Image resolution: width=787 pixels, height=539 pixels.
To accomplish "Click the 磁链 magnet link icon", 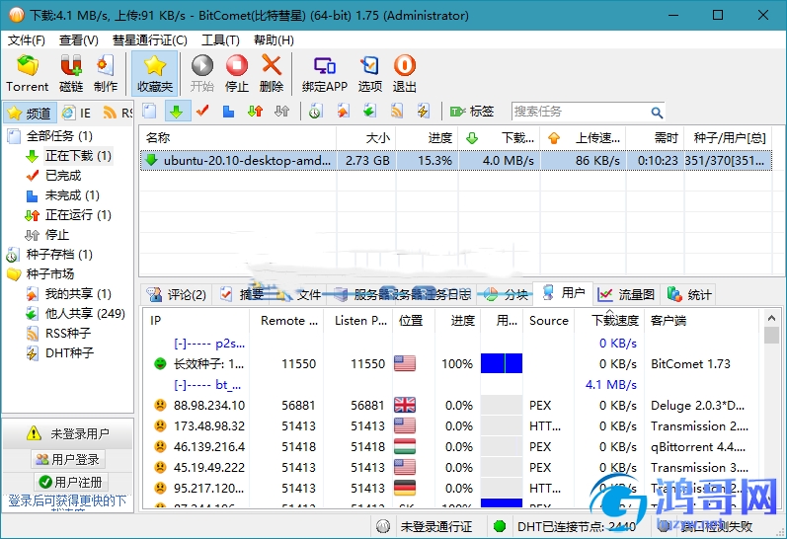I will click(71, 74).
